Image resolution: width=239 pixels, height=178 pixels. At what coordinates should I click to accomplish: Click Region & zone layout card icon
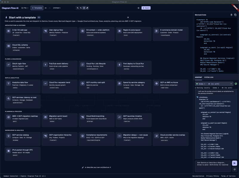[119, 31]
